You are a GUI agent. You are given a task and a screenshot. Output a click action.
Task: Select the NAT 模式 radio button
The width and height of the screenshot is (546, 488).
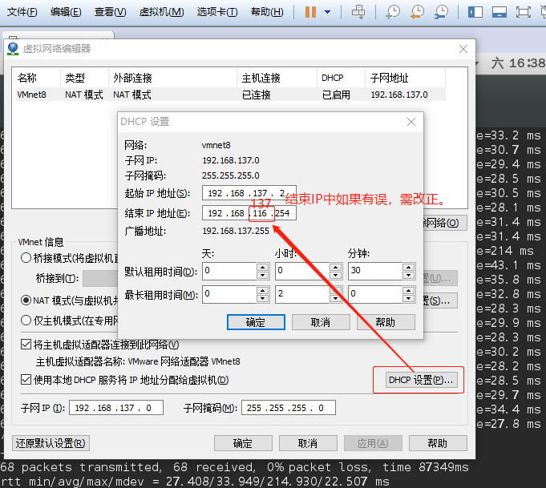coord(26,300)
